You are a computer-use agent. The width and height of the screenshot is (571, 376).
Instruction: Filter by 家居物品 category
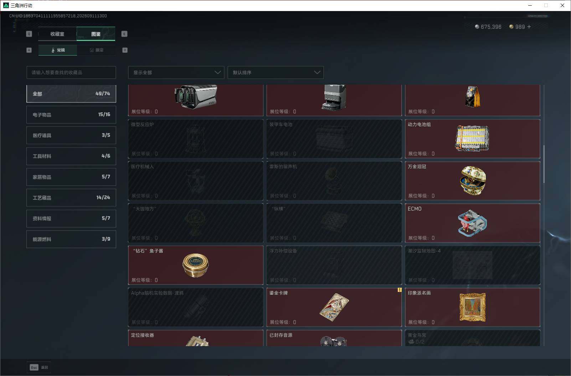(71, 177)
